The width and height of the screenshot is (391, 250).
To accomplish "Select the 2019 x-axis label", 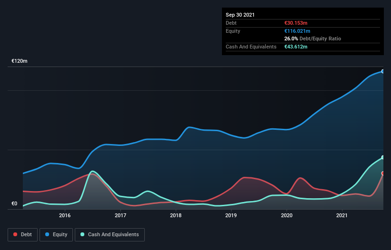I will coord(231,215).
